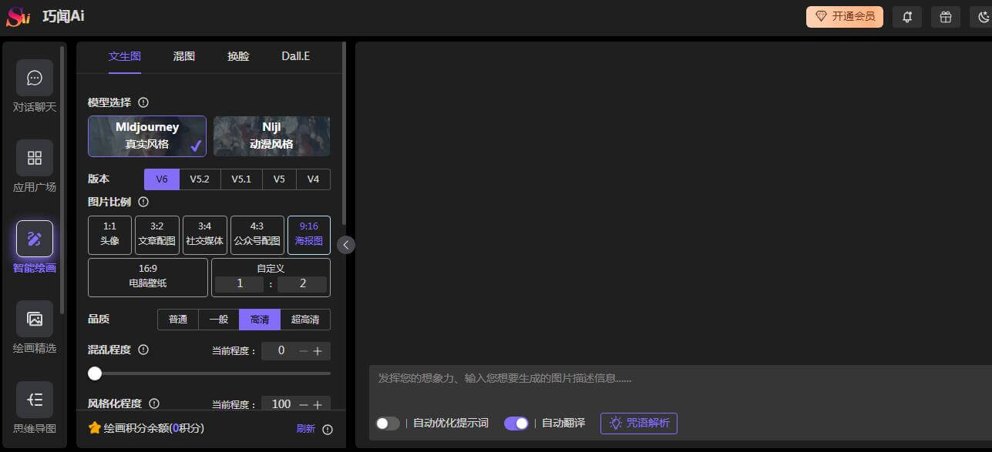Select the 绘画精选 gallery icon

pos(35,319)
